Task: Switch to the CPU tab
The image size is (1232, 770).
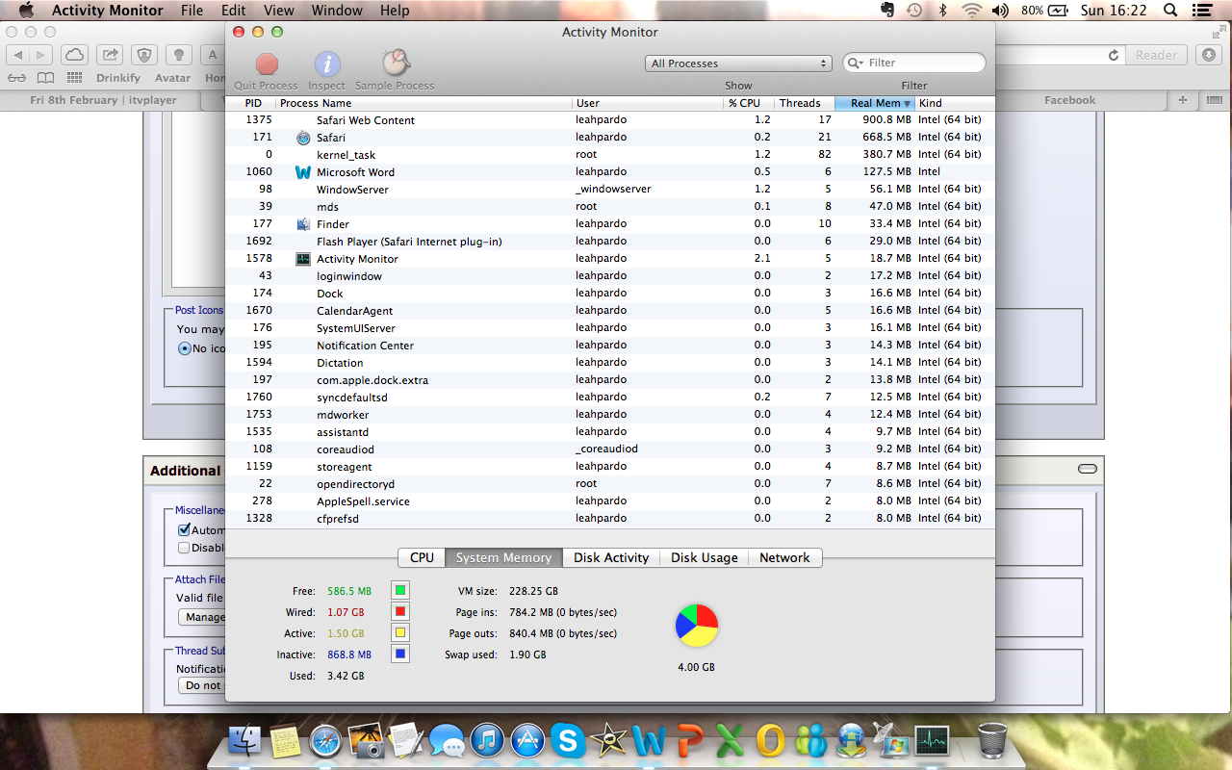Action: [422, 557]
